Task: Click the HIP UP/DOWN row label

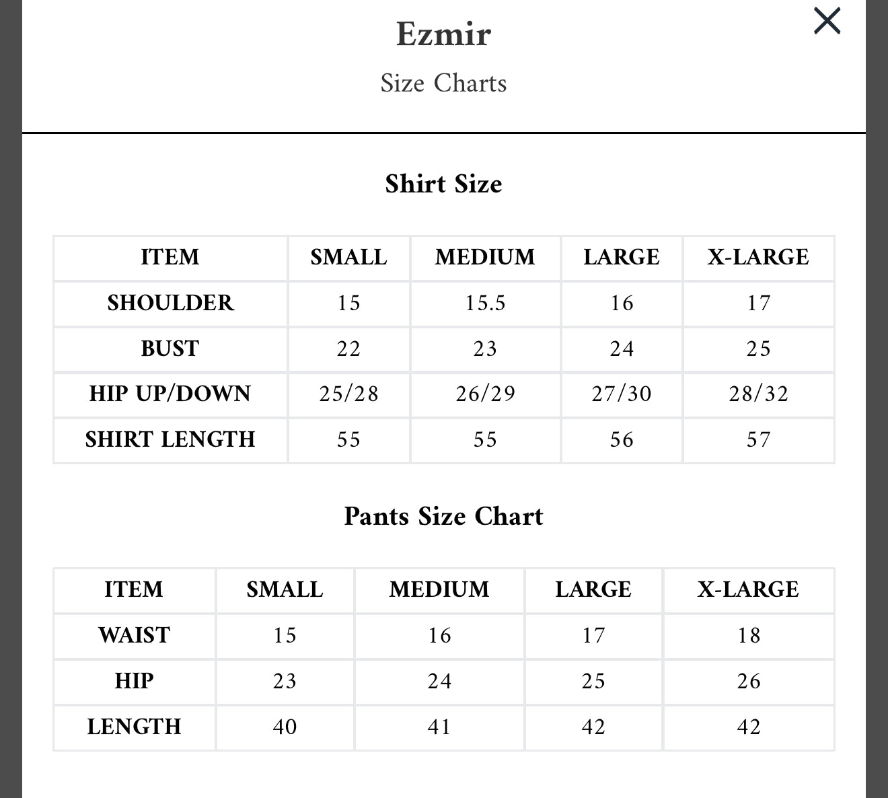Action: click(x=170, y=394)
